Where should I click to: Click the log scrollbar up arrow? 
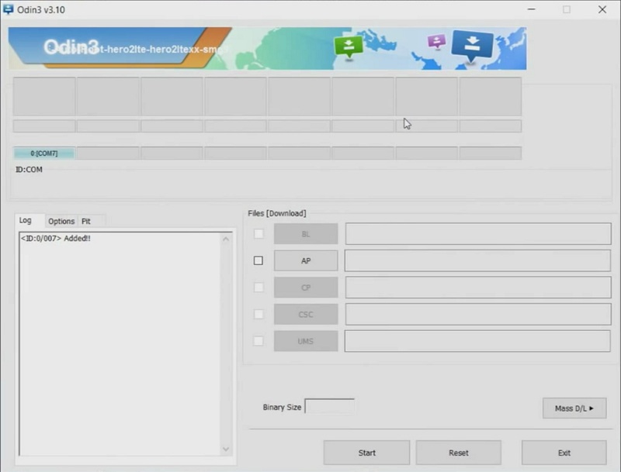(226, 239)
